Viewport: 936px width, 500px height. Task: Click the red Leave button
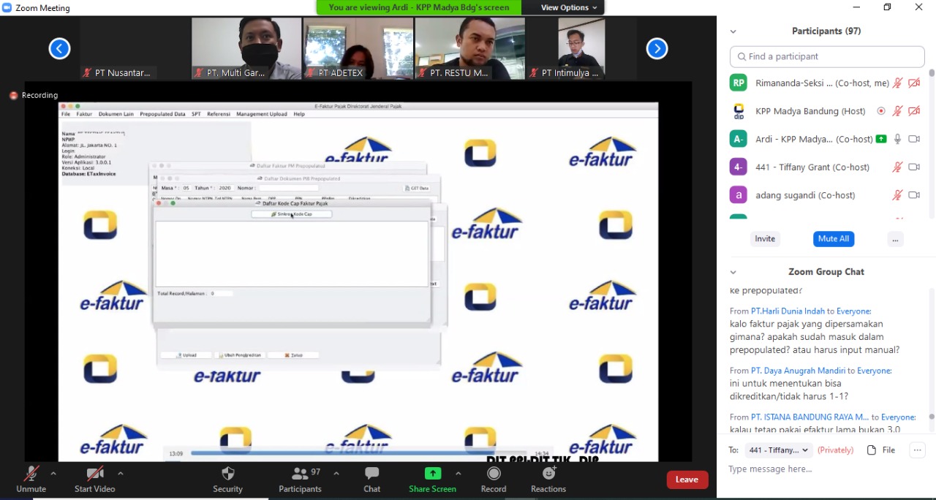687,480
